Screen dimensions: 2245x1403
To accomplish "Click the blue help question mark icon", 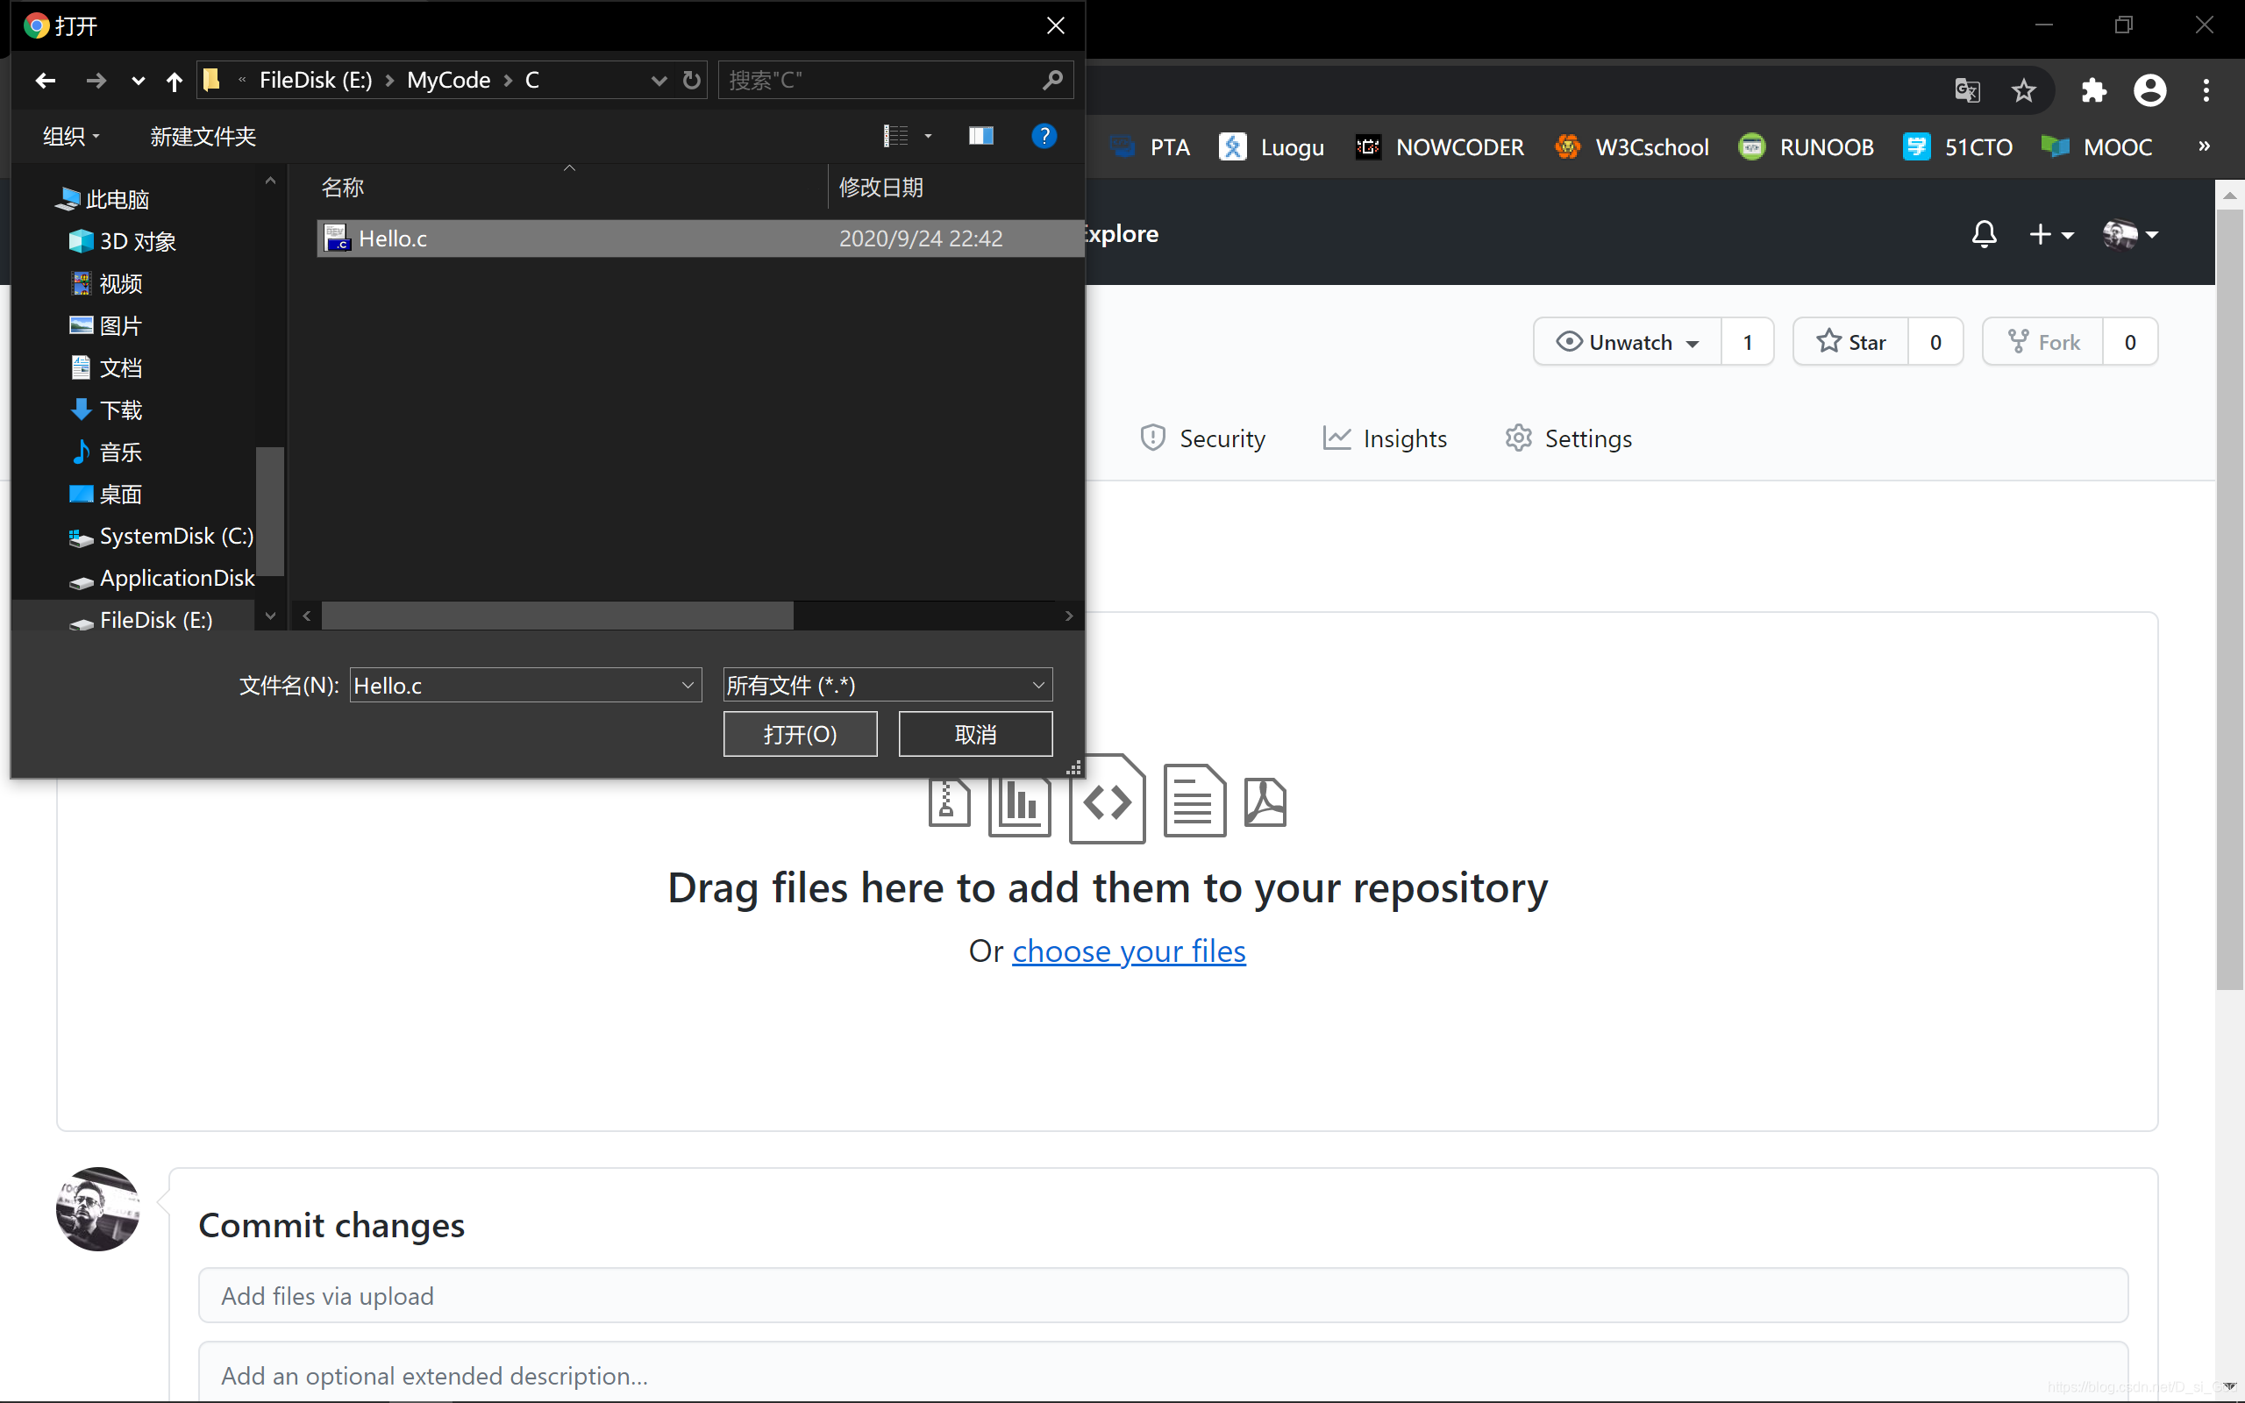I will click(x=1044, y=137).
